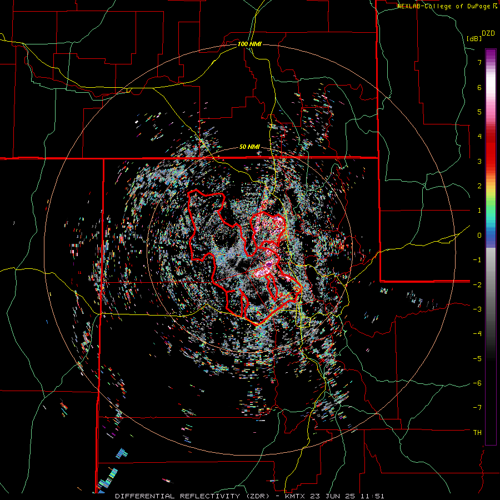Click the vertical ZDR color bar
This screenshot has height=500, width=500.
click(491, 247)
